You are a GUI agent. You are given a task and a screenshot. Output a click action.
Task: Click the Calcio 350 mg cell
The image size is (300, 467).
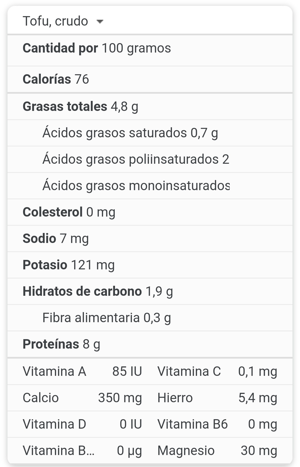(82, 398)
